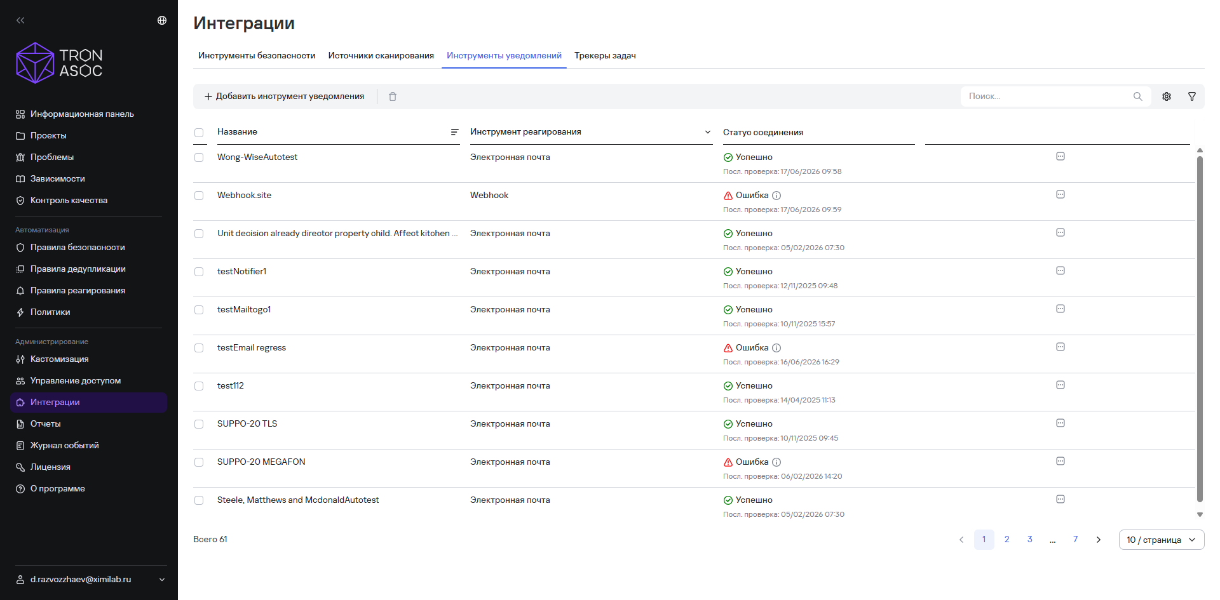Image resolution: width=1220 pixels, height=600 pixels.
Task: Click Добавить инструмент уведомления button
Action: [x=284, y=97]
